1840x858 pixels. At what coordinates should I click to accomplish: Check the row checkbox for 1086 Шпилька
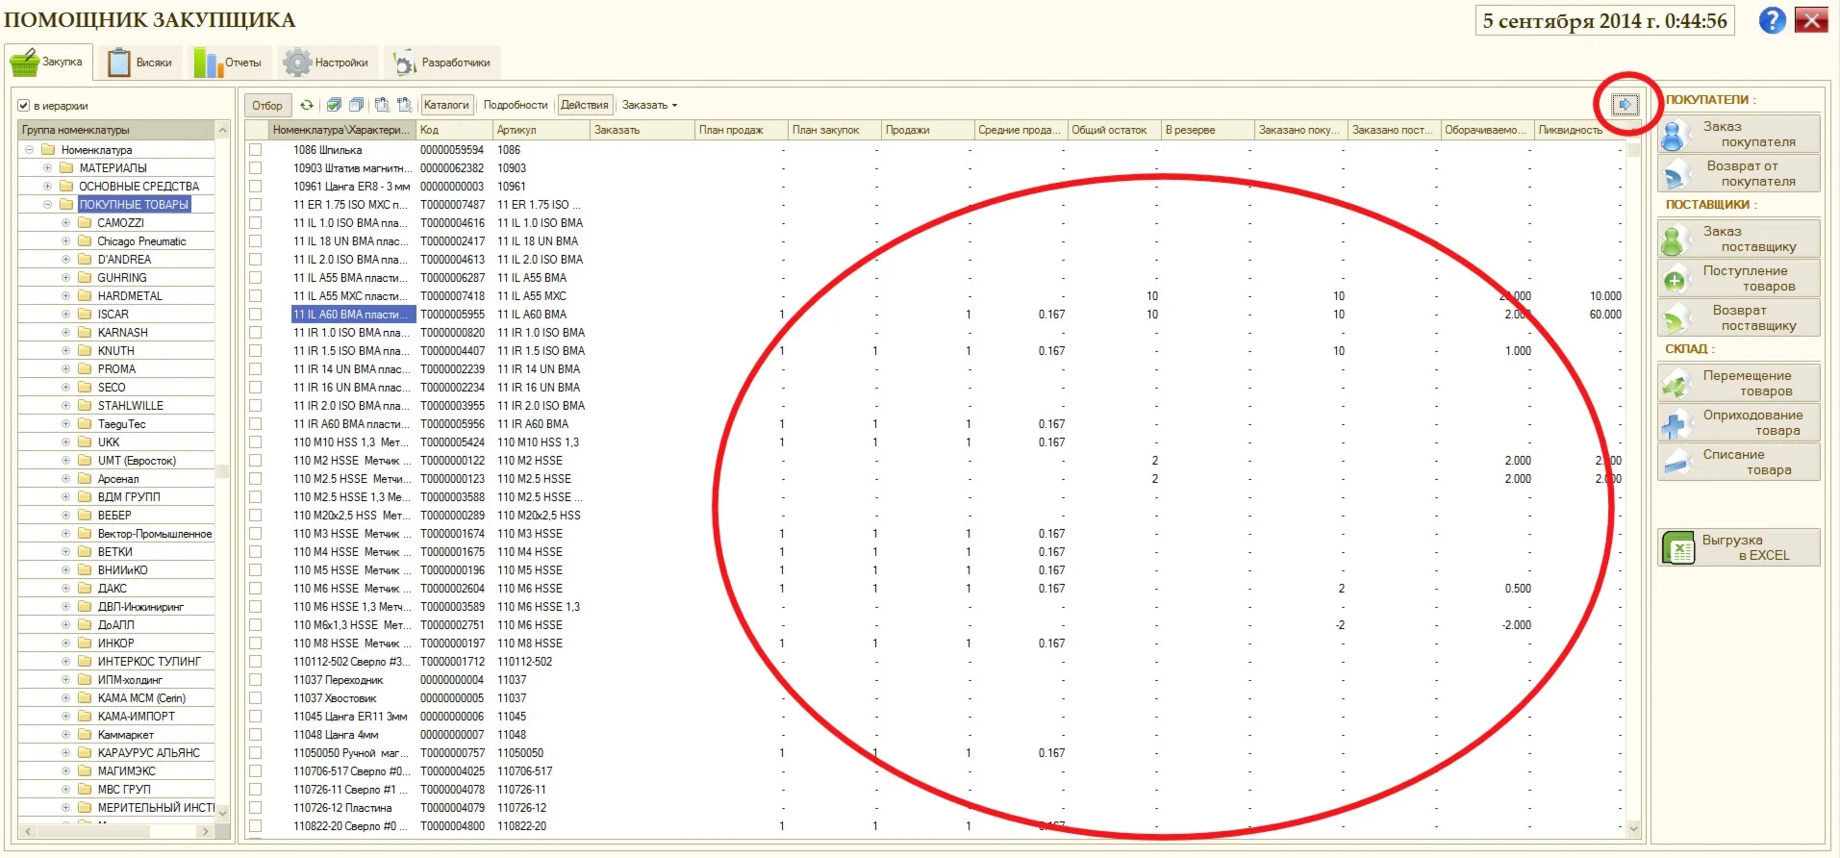tap(255, 149)
